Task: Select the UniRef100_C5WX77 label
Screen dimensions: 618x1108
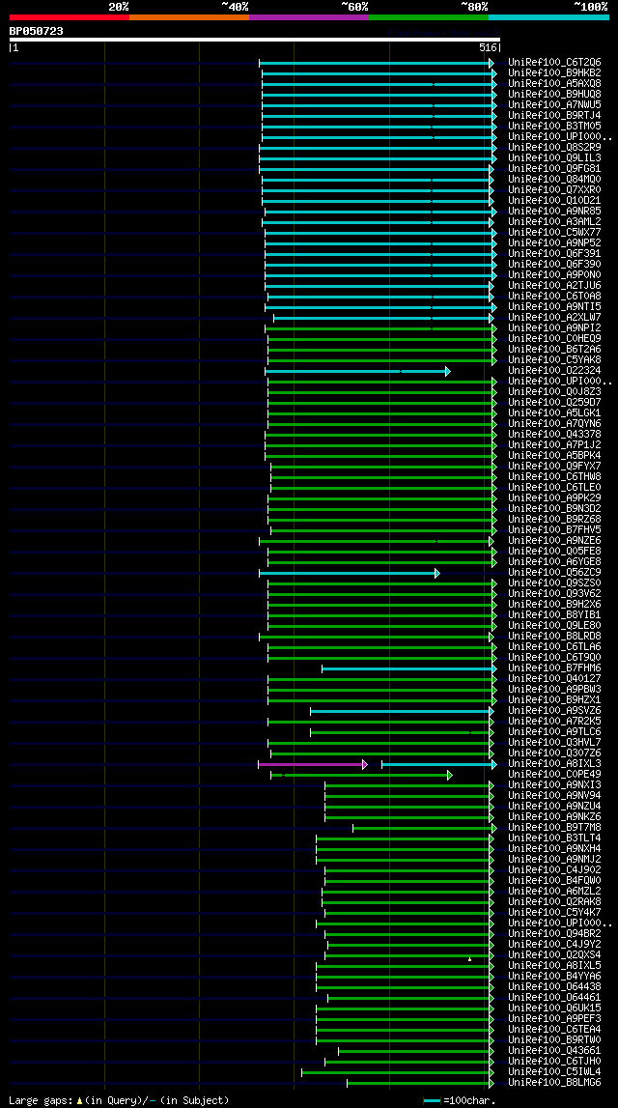Action: tap(554, 233)
